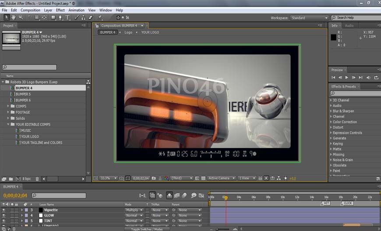Click the Toggle Switches / Modes button
Screen dimensions: 381x231
tap(147, 229)
